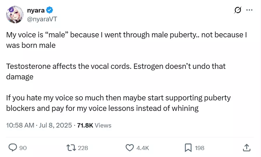The width and height of the screenshot is (261, 157).
Task: Like the post with the heart icon
Action: pos(129,148)
